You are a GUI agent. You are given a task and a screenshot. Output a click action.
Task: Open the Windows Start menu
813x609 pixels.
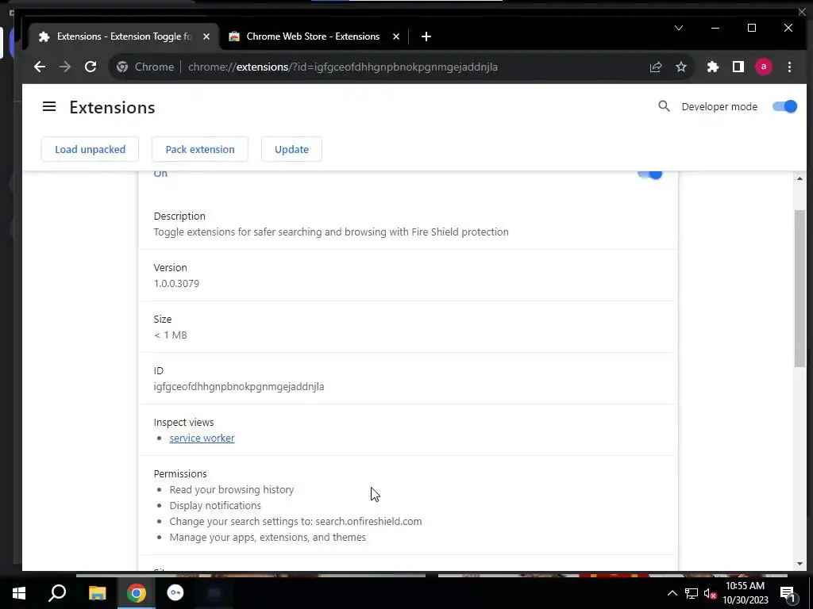pyautogui.click(x=19, y=593)
